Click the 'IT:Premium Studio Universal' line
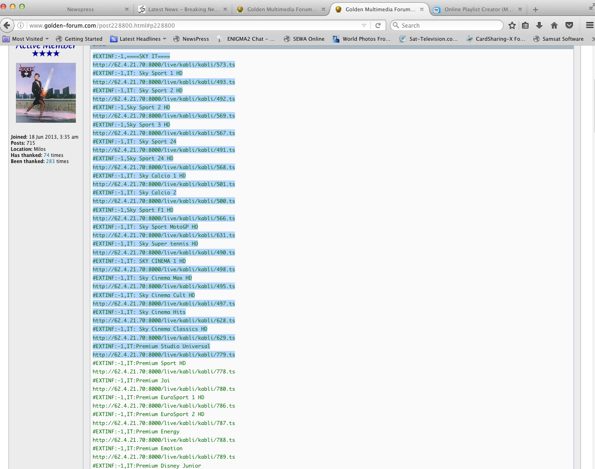The width and height of the screenshot is (595, 469). (x=151, y=346)
